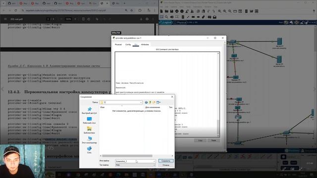Viewport: 317px width, 178px height.
Task: Click the create new folder icon
Action: coord(154,102)
